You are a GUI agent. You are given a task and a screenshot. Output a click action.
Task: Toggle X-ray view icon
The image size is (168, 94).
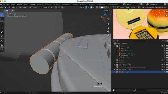click(x=97, y=8)
